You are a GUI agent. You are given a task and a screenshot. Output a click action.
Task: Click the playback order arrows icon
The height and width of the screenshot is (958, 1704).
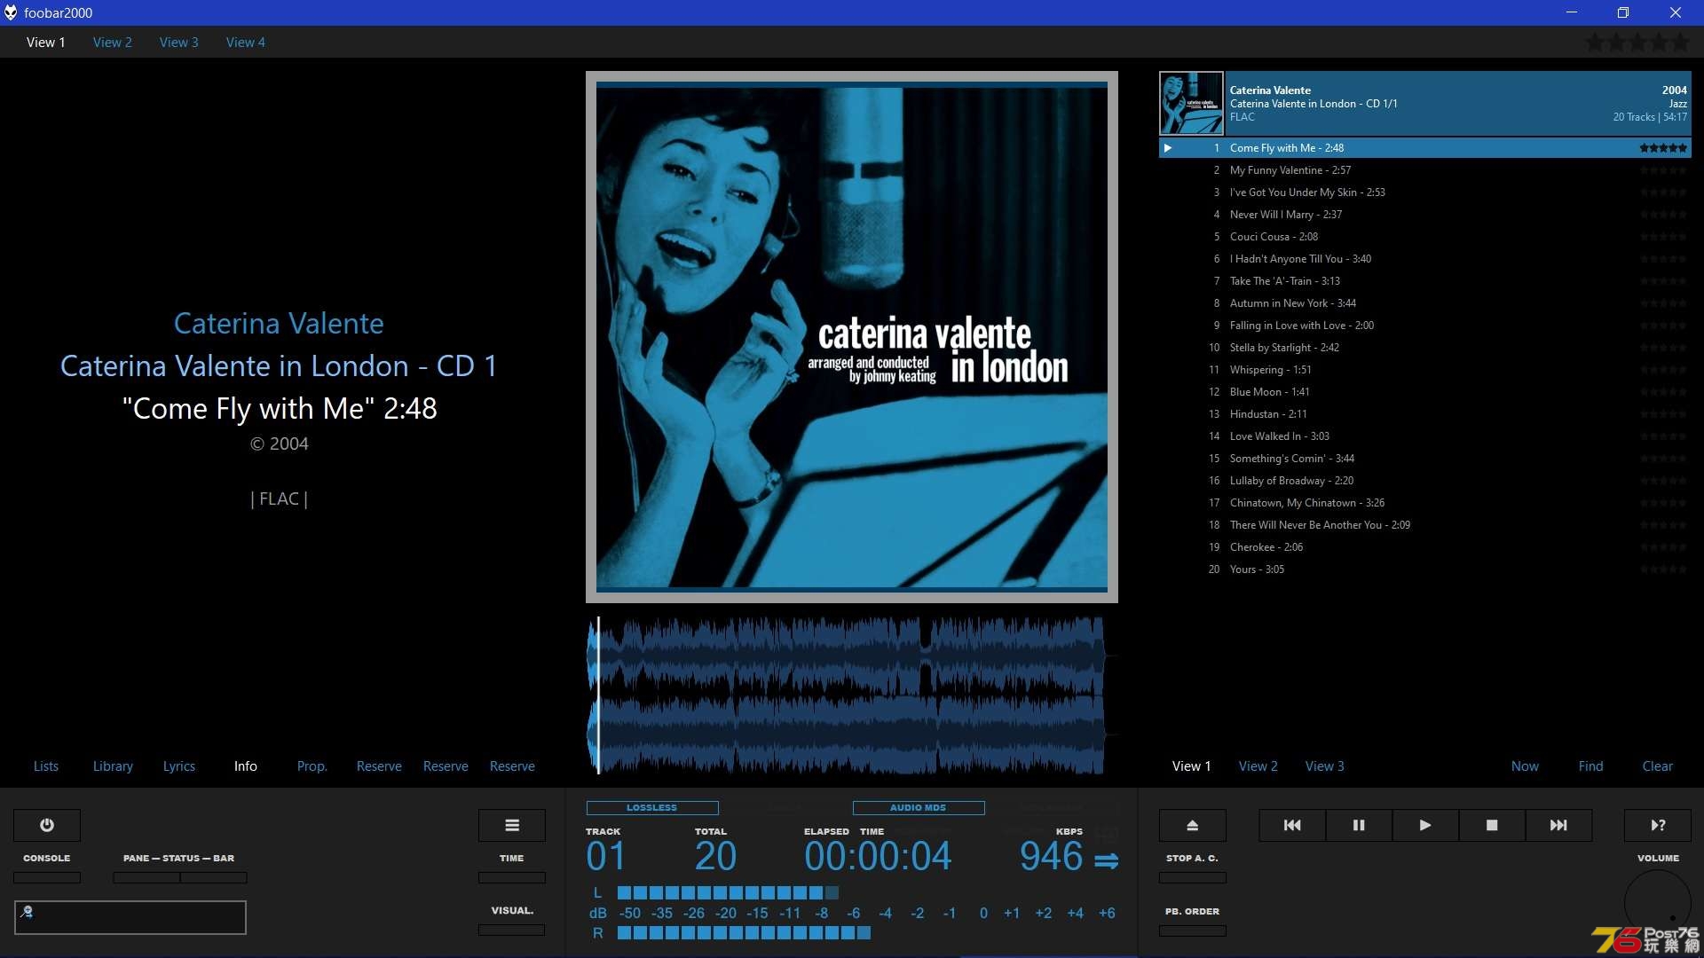point(1107,860)
